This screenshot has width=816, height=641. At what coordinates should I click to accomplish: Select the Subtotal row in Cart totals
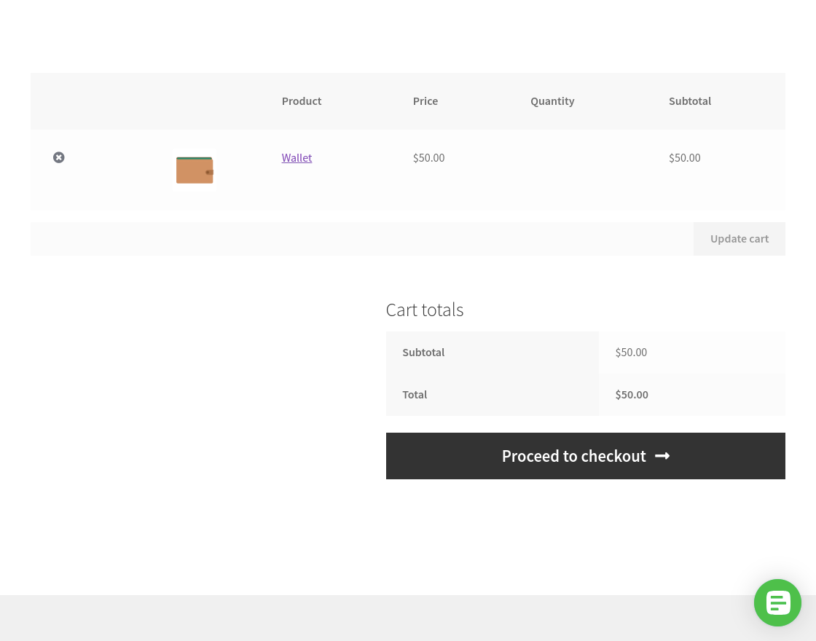[423, 352]
